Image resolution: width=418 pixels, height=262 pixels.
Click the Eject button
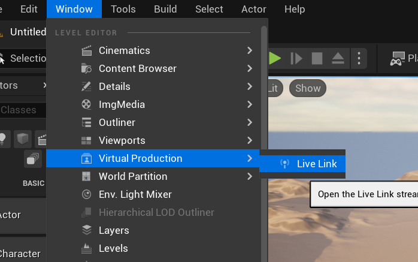[338, 58]
